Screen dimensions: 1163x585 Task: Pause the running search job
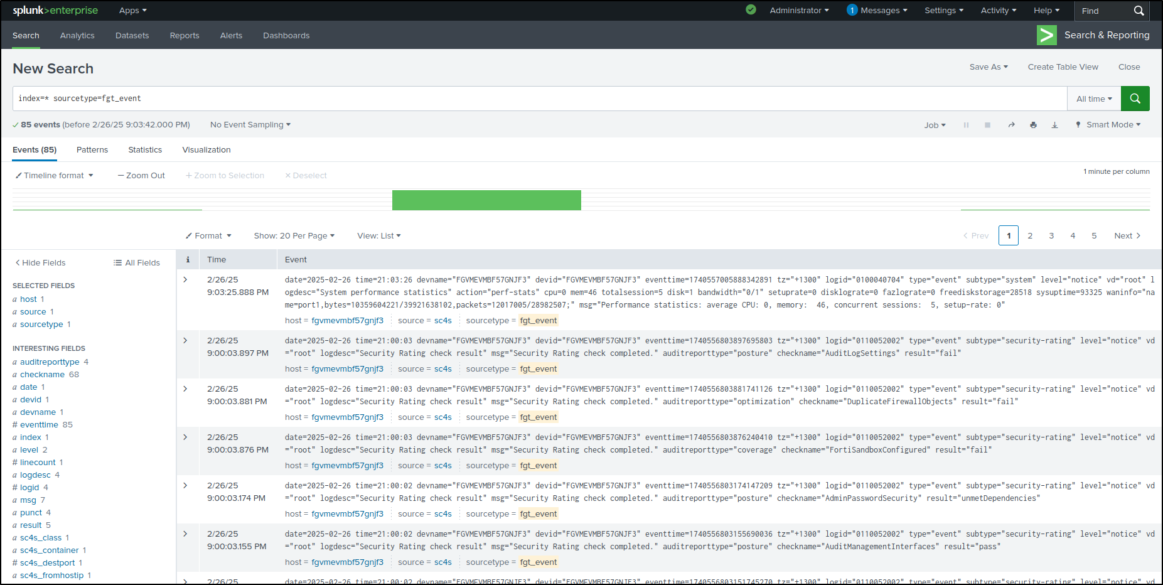coord(966,124)
